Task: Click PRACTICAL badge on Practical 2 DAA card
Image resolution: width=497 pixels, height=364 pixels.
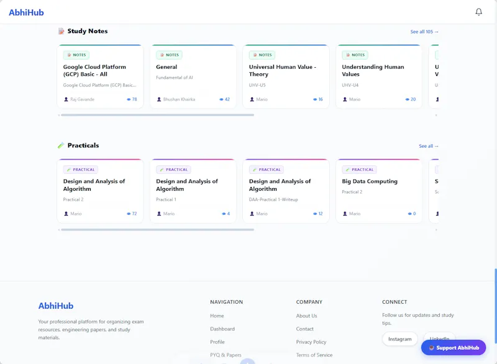Action: tap(81, 170)
